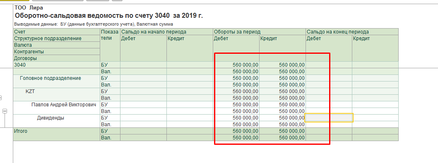This screenshot has width=438, height=163.
Task: Select the Итого totals row label
Action: coord(57,134)
